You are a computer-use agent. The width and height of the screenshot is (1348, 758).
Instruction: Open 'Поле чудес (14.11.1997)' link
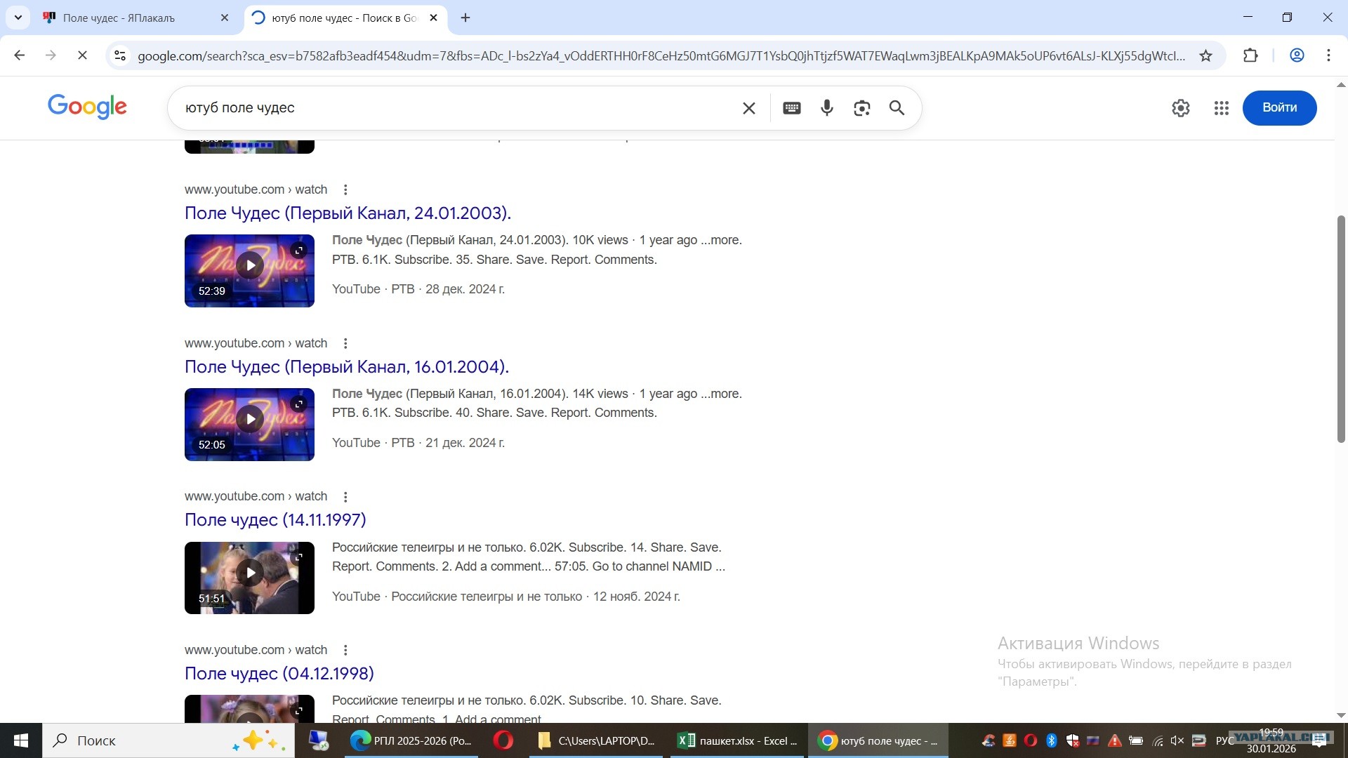click(275, 520)
